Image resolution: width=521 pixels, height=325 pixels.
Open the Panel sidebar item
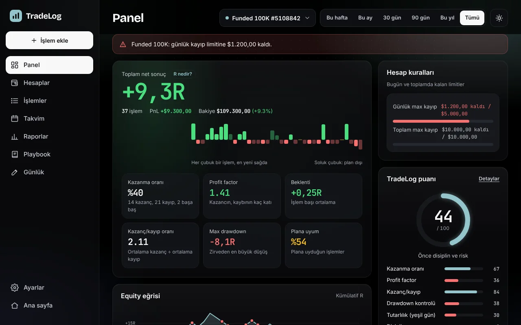49,65
